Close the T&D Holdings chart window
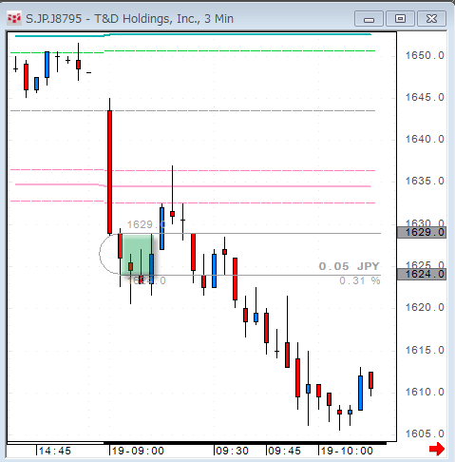The height and width of the screenshot is (462, 455). (431, 19)
